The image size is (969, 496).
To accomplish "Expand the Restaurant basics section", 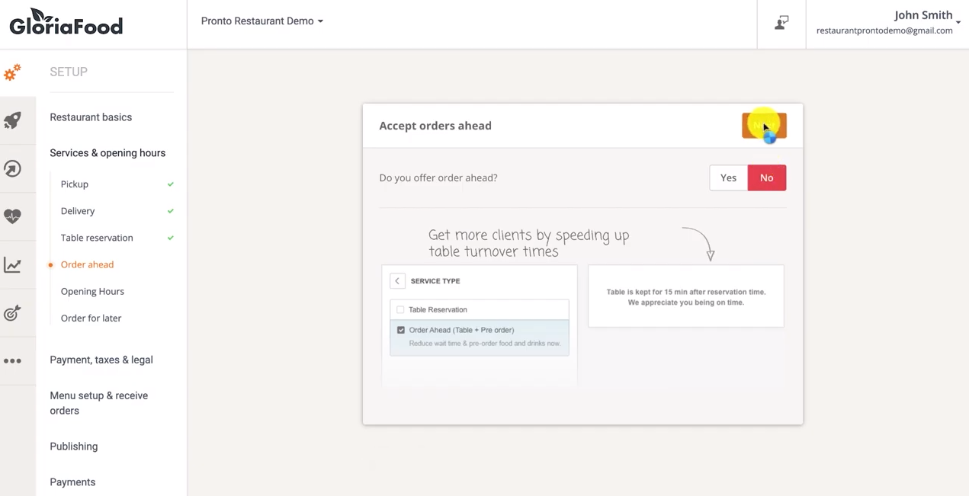I will pyautogui.click(x=91, y=117).
